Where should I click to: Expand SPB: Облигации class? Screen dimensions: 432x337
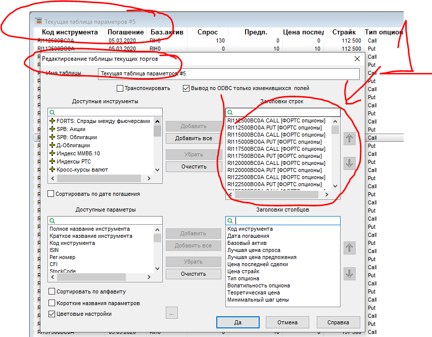52,137
